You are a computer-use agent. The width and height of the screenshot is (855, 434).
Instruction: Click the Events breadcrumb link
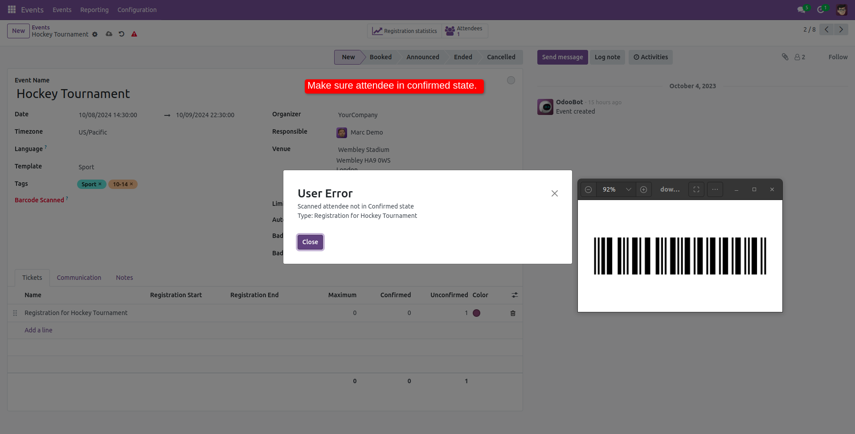pos(41,27)
